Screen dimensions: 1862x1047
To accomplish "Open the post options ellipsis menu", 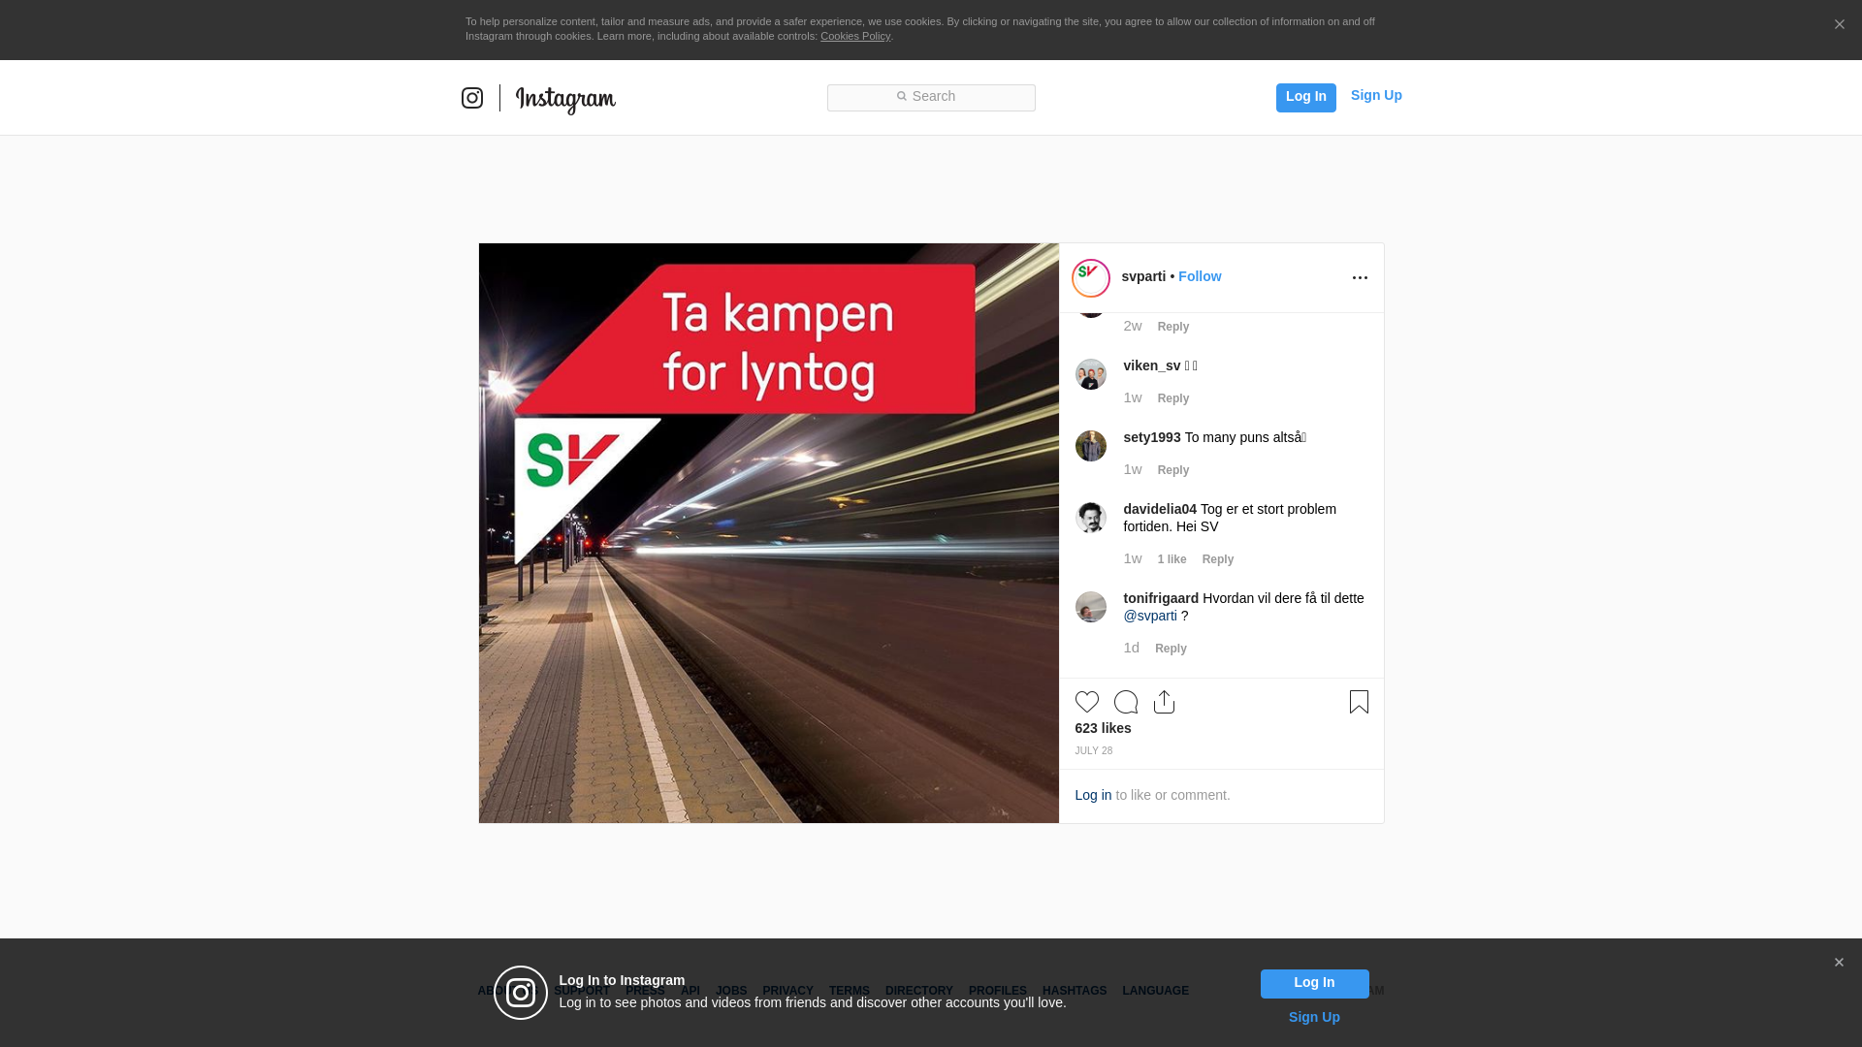I will (x=1360, y=278).
